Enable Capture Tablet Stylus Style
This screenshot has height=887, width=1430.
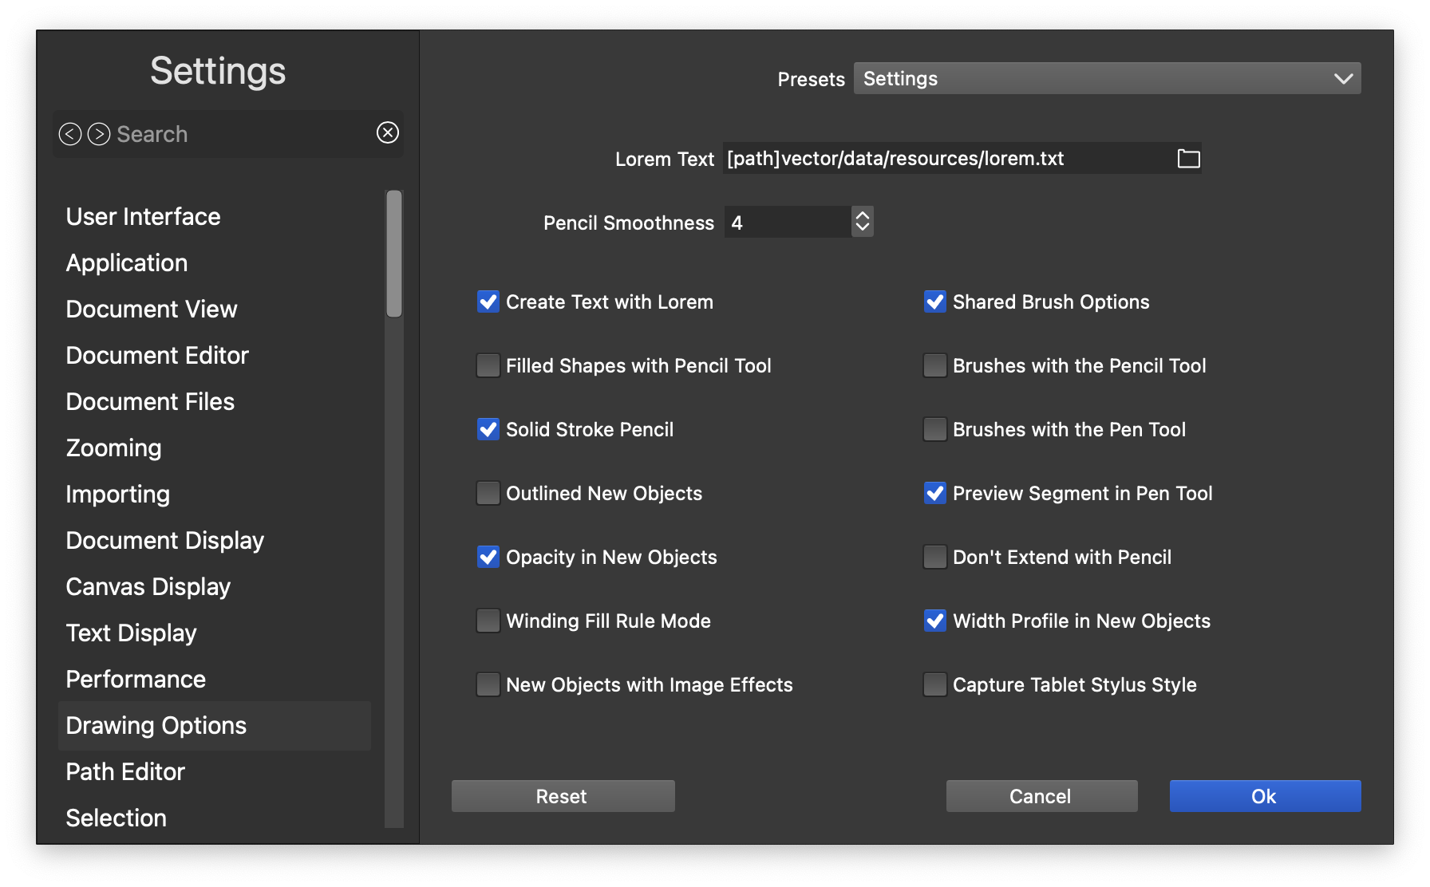pos(934,684)
